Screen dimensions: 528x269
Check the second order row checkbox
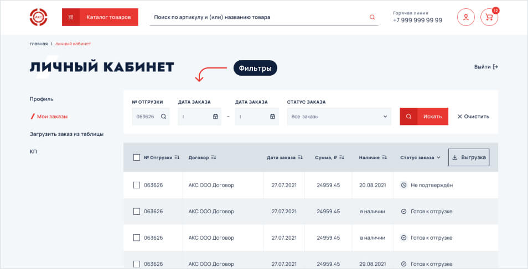(x=137, y=212)
